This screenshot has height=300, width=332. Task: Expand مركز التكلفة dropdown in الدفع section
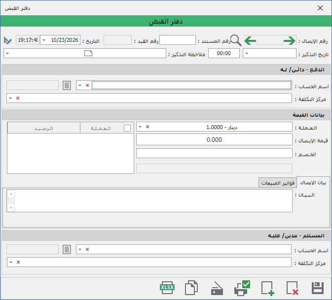point(10,98)
